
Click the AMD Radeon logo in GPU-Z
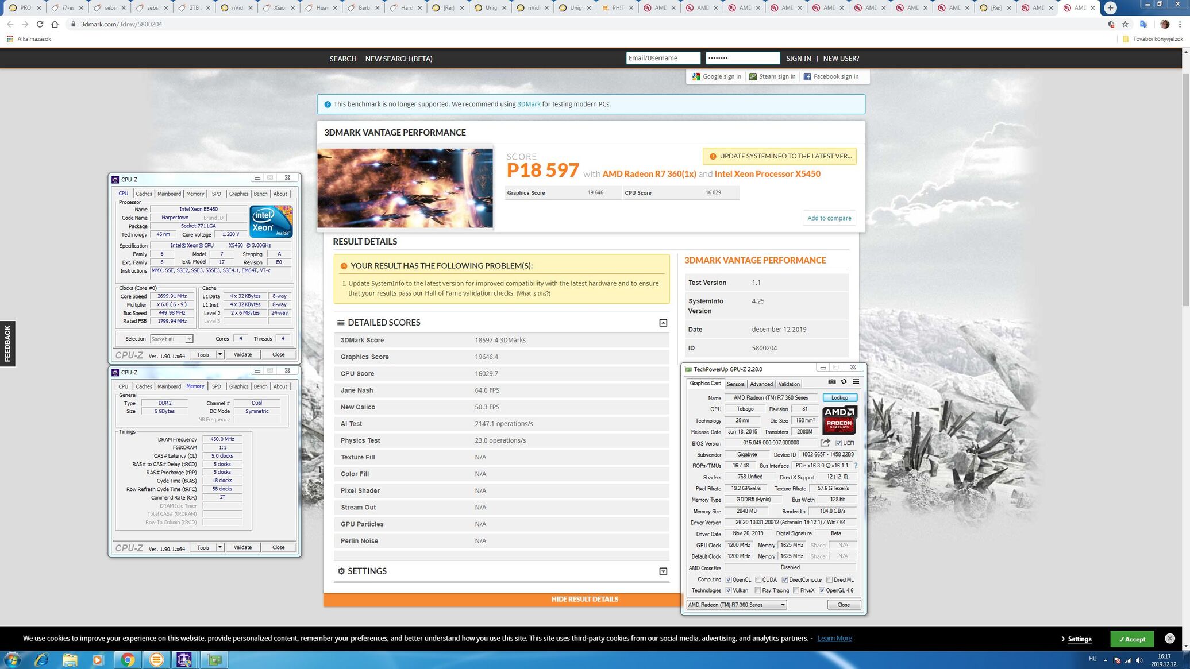(x=839, y=420)
